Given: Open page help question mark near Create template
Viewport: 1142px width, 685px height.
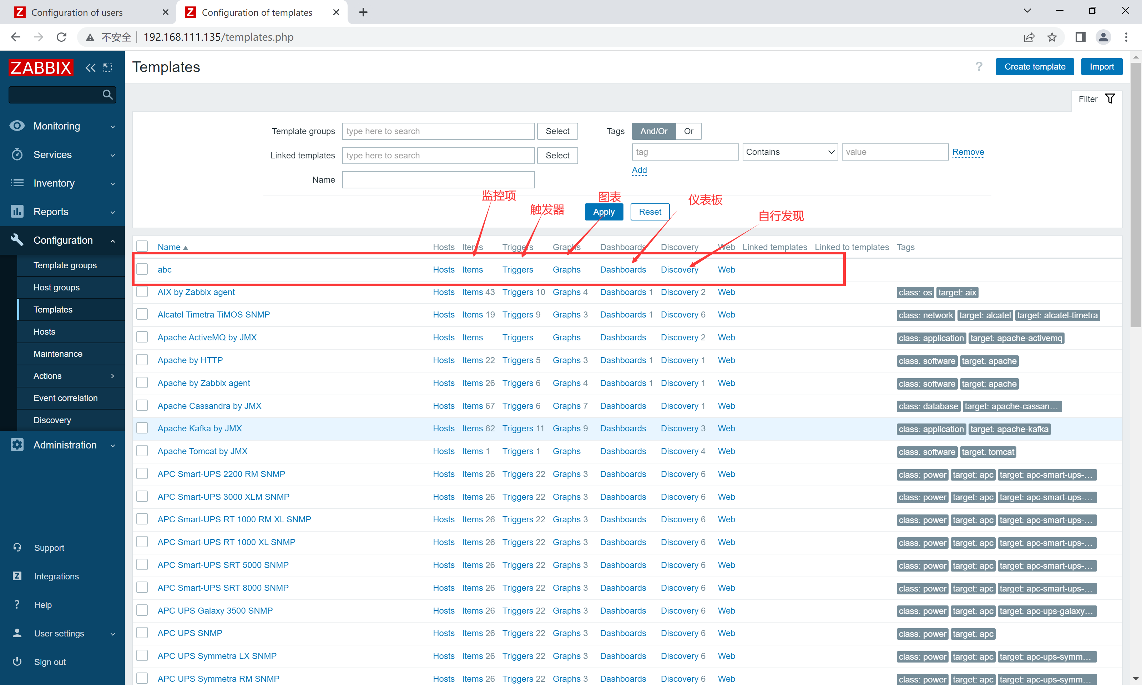Looking at the screenshot, I should click(x=979, y=67).
